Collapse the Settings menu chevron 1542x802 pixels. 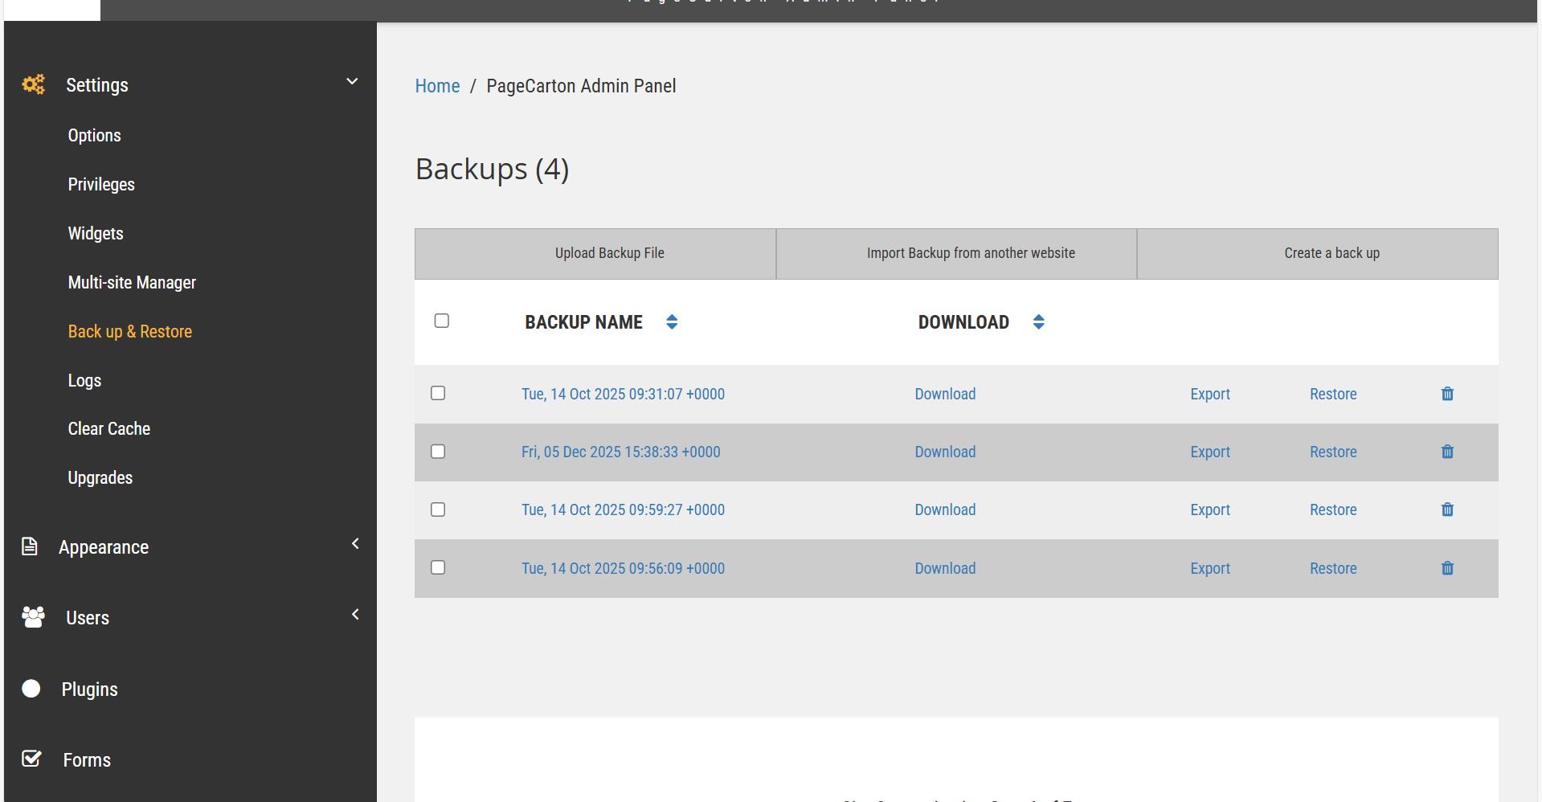click(x=352, y=81)
